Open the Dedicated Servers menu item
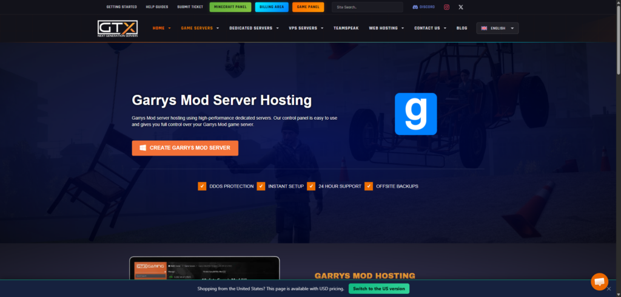Viewport: 621px width, 297px height. tap(250, 28)
